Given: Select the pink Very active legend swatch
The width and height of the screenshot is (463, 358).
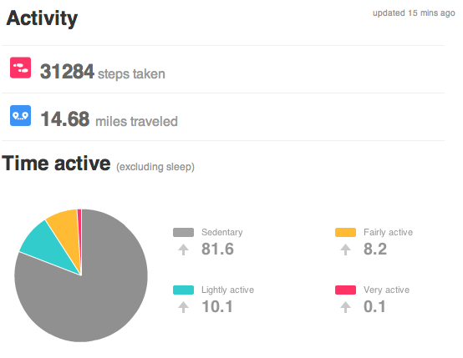Looking at the screenshot, I should [x=345, y=290].
